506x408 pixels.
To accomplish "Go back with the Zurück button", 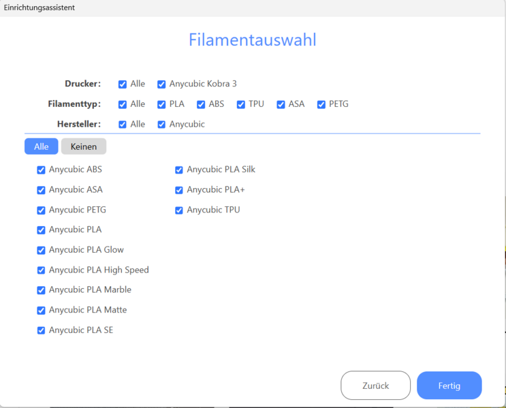I will tap(376, 386).
